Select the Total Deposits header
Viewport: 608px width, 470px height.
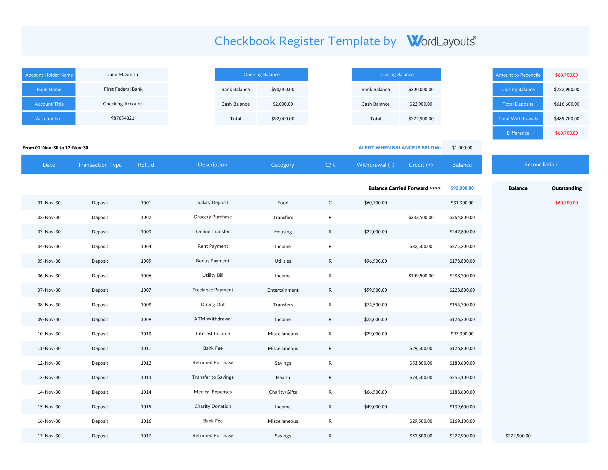[x=517, y=104]
